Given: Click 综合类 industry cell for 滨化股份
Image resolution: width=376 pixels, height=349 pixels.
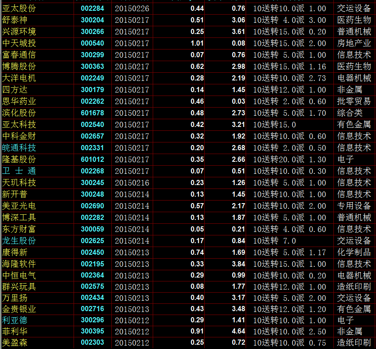Looking at the screenshot, I should [x=350, y=113].
